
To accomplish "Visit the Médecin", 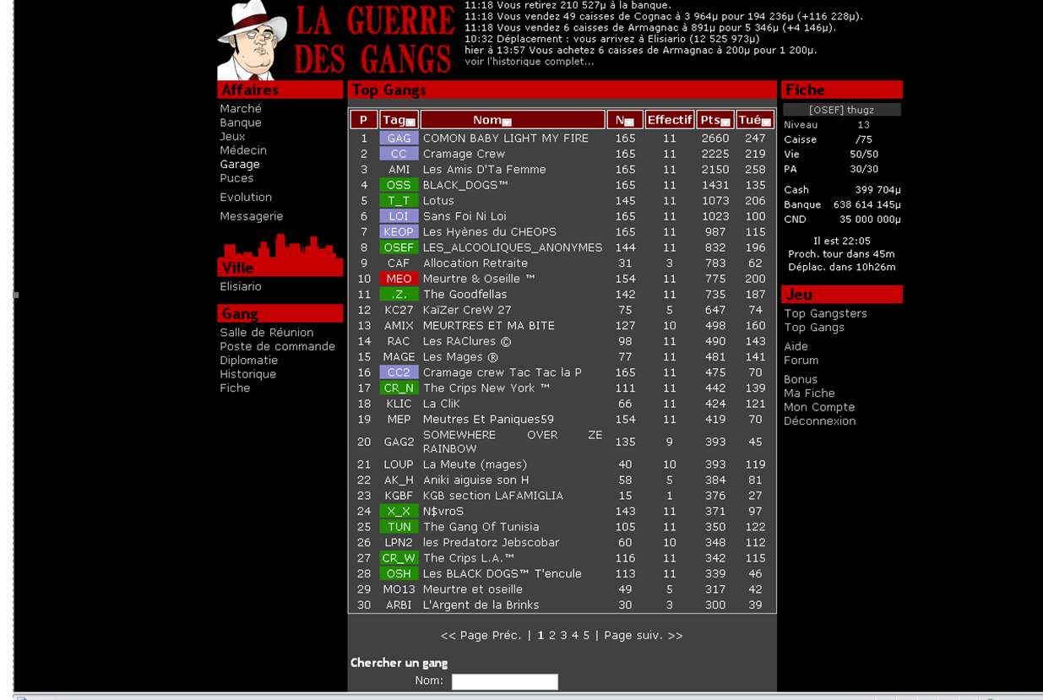I will click(x=243, y=150).
